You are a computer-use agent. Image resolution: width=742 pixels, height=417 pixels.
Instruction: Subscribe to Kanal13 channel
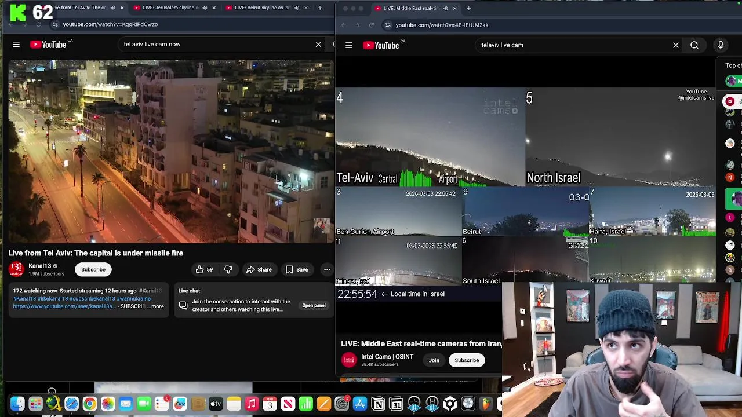[93, 269]
